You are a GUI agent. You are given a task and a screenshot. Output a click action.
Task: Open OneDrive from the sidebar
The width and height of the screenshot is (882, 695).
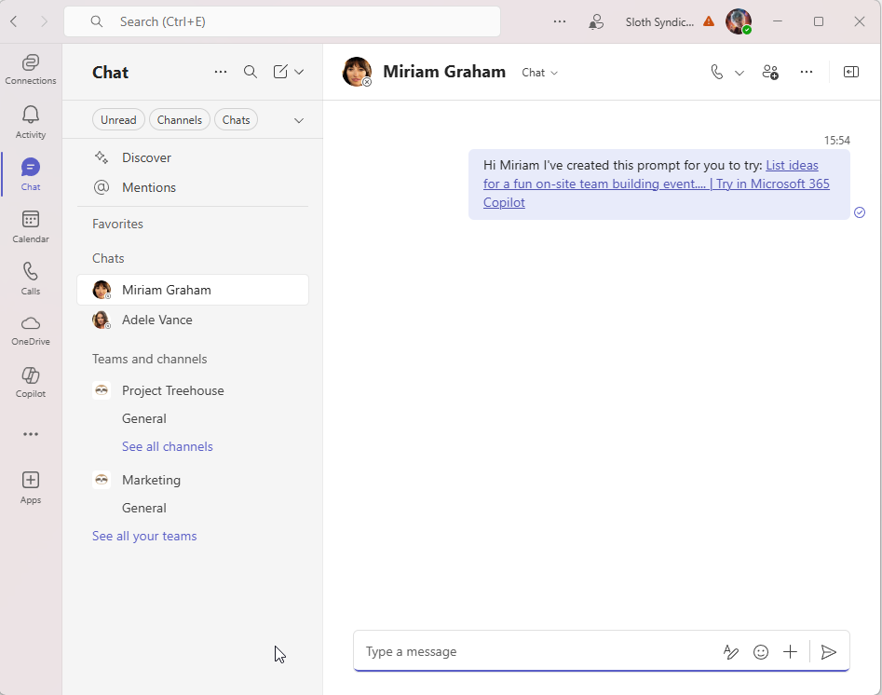[x=30, y=328]
